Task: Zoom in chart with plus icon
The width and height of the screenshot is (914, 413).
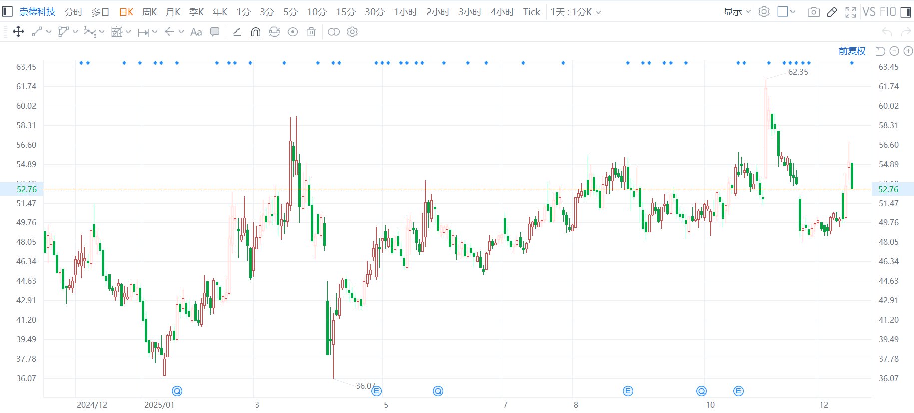Action: (908, 51)
